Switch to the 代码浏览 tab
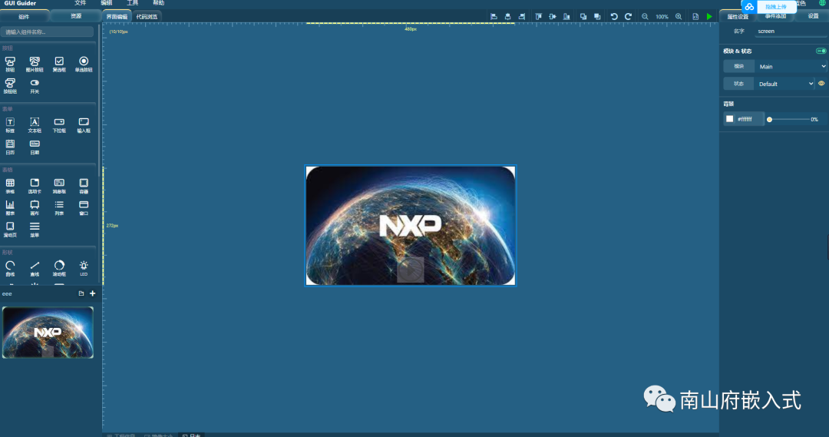Screen dimensions: 829x437 [147, 16]
